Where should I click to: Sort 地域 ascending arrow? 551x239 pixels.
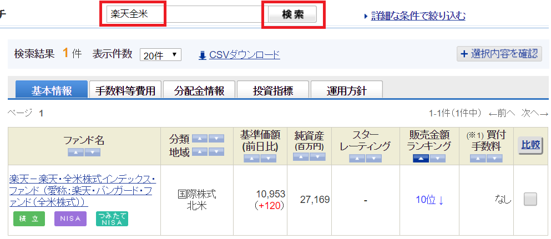200,151
